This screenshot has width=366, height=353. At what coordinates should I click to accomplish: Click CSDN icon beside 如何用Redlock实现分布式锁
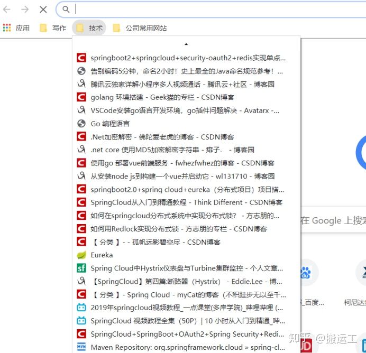click(x=81, y=229)
